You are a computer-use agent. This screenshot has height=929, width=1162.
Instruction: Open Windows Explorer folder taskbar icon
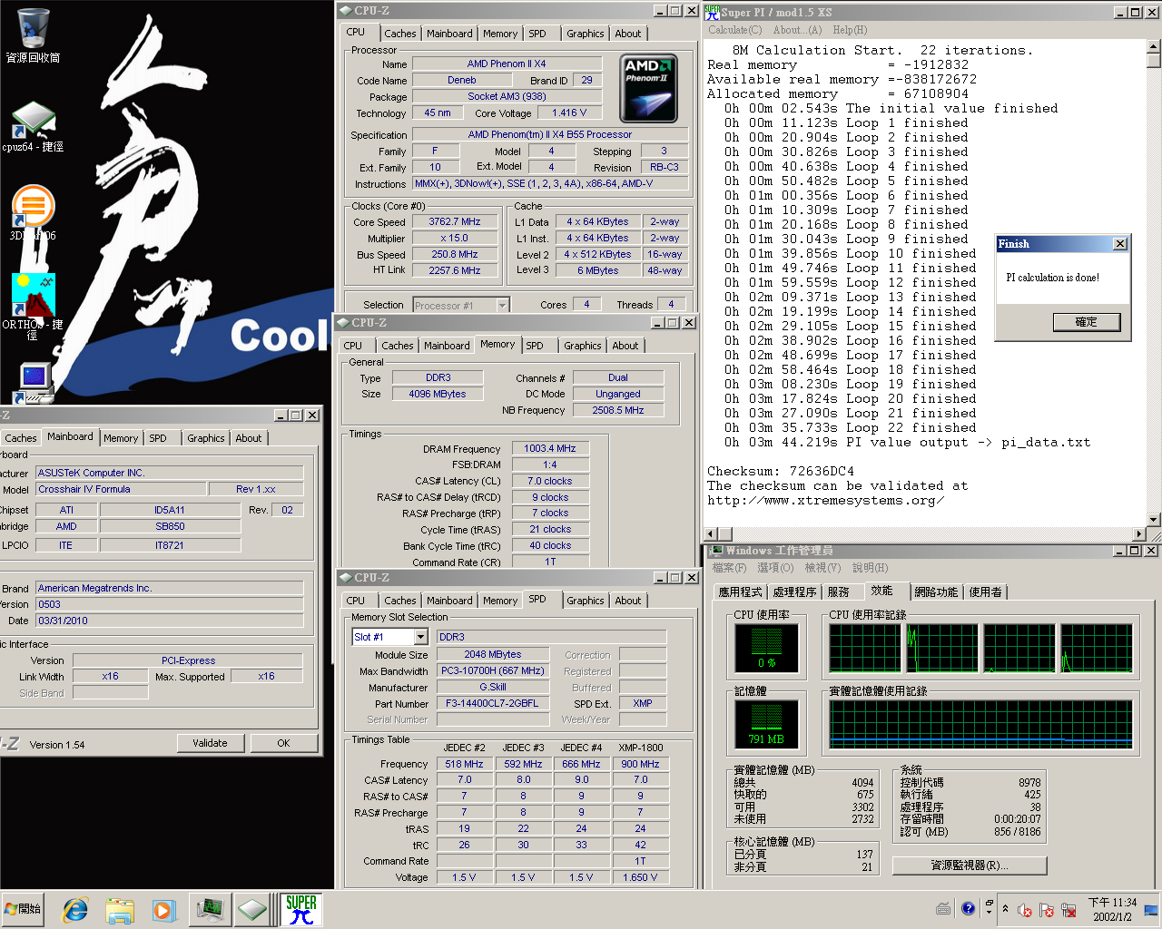pyautogui.click(x=120, y=909)
